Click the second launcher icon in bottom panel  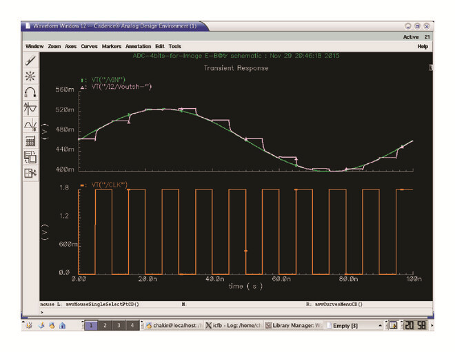pyautogui.click(x=41, y=325)
